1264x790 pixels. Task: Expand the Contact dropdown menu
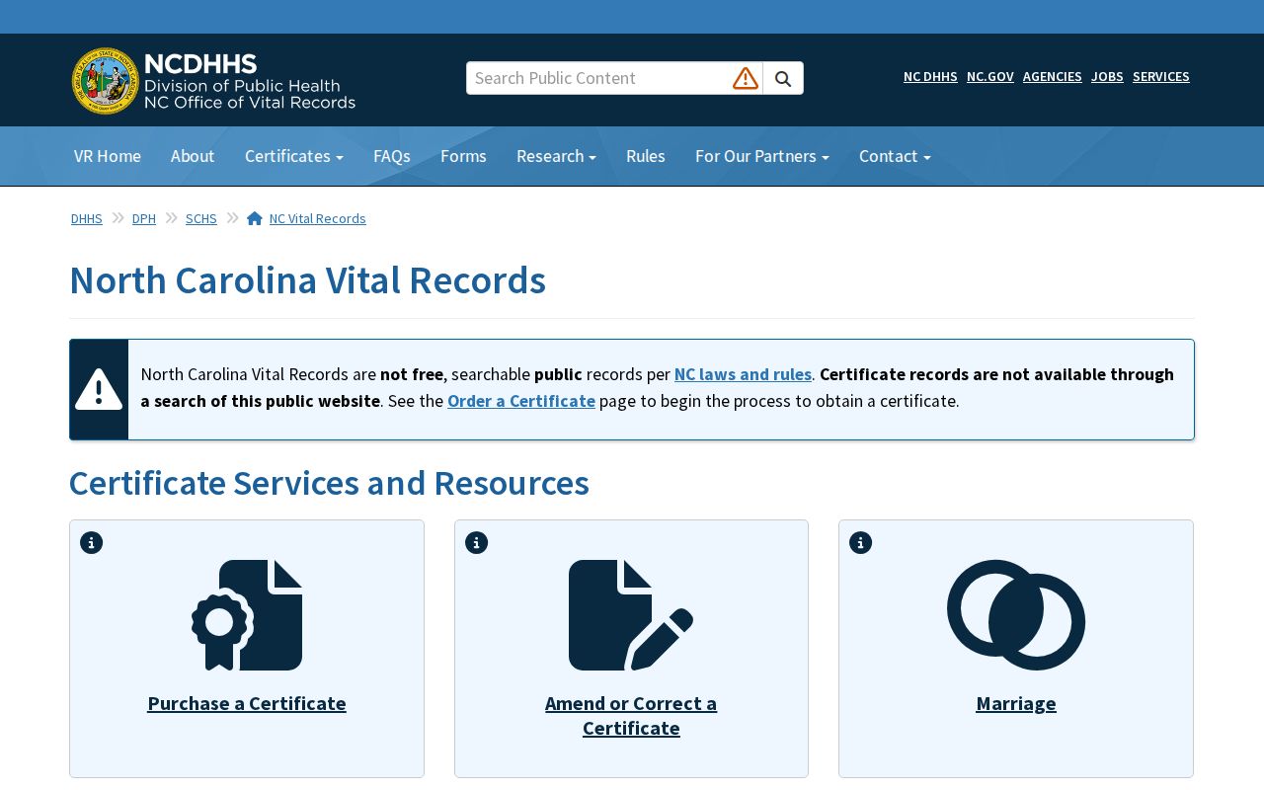(895, 156)
